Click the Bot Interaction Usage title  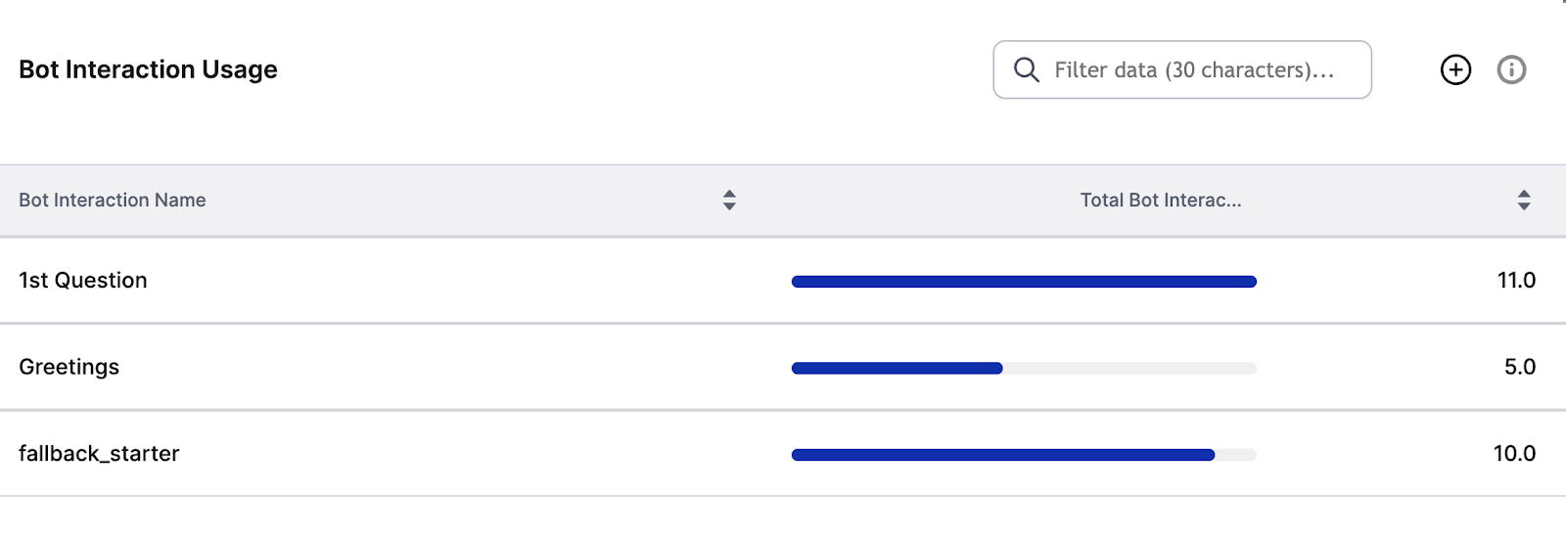148,69
